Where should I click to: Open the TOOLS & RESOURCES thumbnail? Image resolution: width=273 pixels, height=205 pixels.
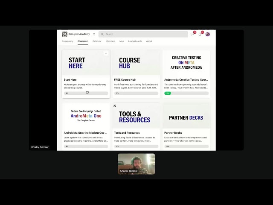coord(136,116)
